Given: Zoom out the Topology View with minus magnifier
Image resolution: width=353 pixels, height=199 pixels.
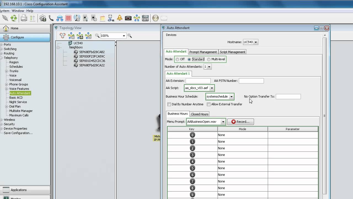Looking at the screenshot, I should pyautogui.click(x=97, y=36).
